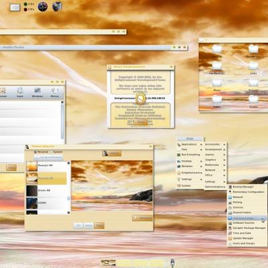Open the Input settings icon
The height and width of the screenshot is (268, 268).
pyautogui.click(x=20, y=92)
